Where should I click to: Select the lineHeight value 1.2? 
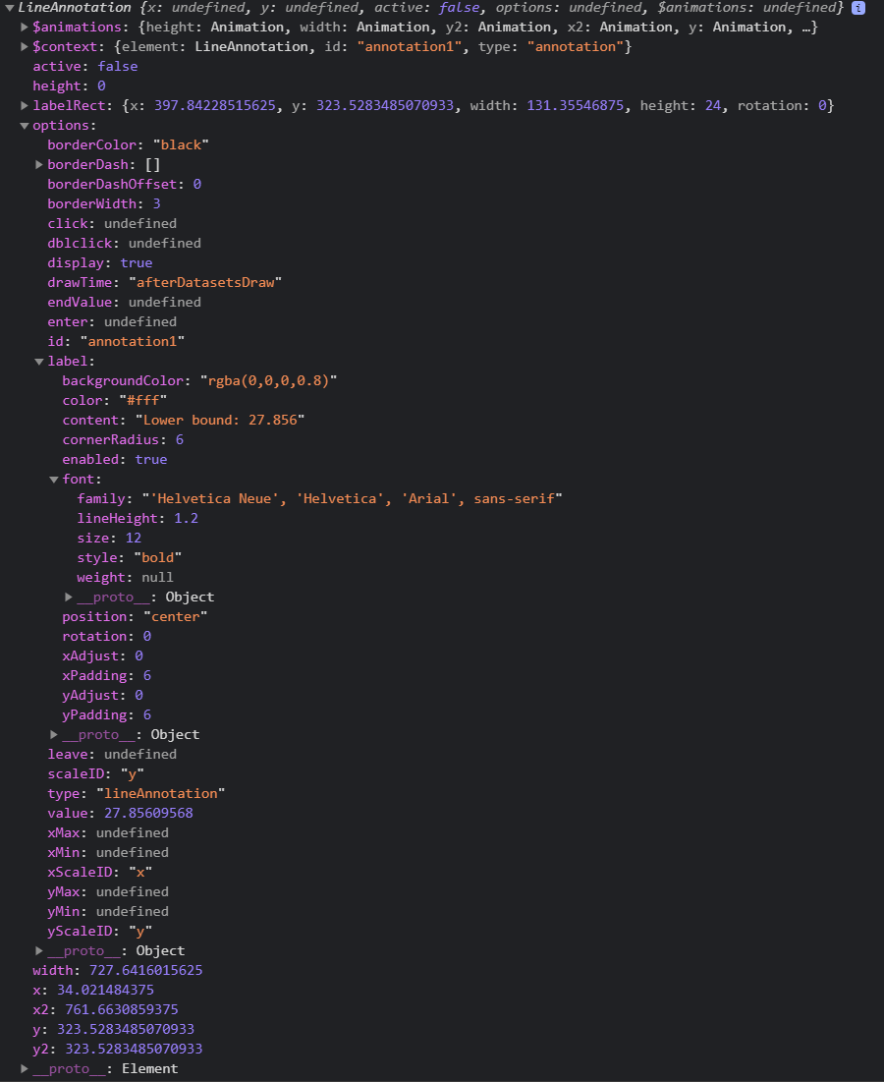point(187,518)
